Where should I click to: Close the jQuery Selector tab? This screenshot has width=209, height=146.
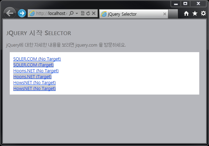(x=165, y=14)
